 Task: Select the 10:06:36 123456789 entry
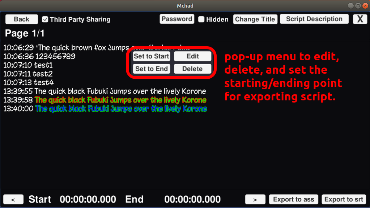40,56
